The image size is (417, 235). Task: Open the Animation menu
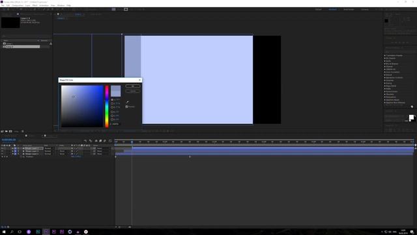tap(44, 5)
